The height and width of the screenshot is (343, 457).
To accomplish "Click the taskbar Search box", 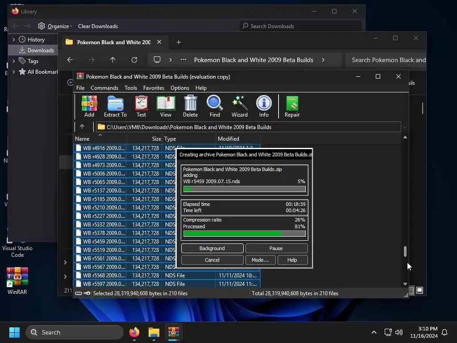I will pos(75,332).
